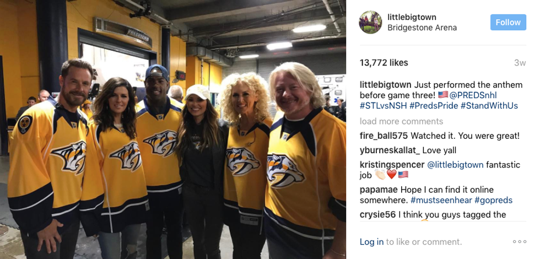Viewport: 540px width, 259px height.
Task: Open the three-dot more options menu
Action: 519,242
